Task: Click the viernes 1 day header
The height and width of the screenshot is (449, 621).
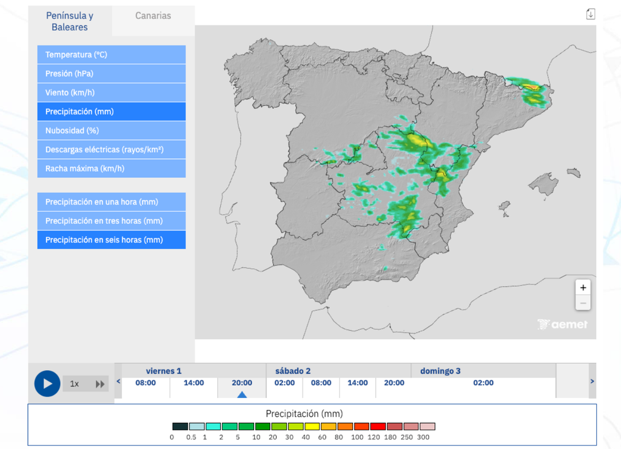Action: 164,371
